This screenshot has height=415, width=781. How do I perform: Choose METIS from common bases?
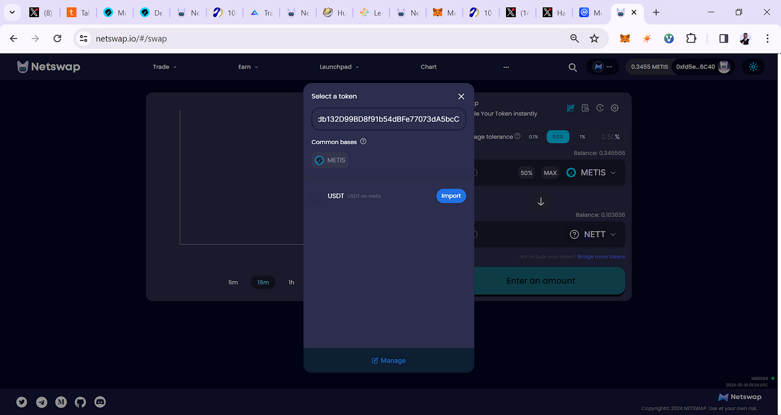coord(330,160)
